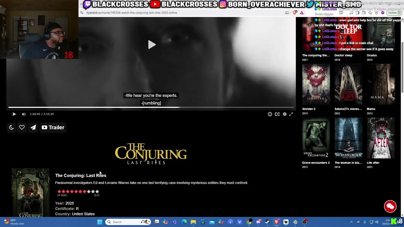Click the Mama movie poster
The image size is (404, 227).
pyautogui.click(x=381, y=84)
